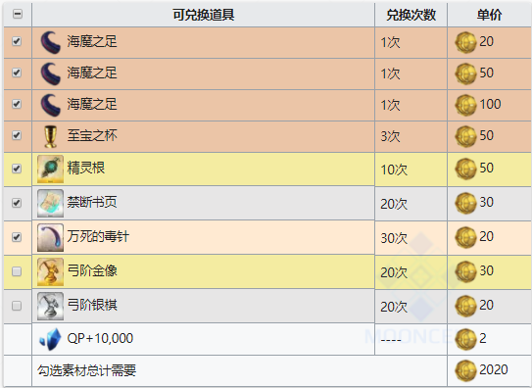Screen dimensions: 532x388
Task: Click the price 2 in the QP row
Action: tap(483, 338)
